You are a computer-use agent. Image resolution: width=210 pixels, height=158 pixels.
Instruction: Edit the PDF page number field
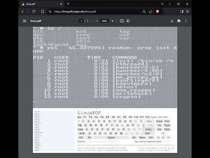pyautogui.click(x=81, y=21)
